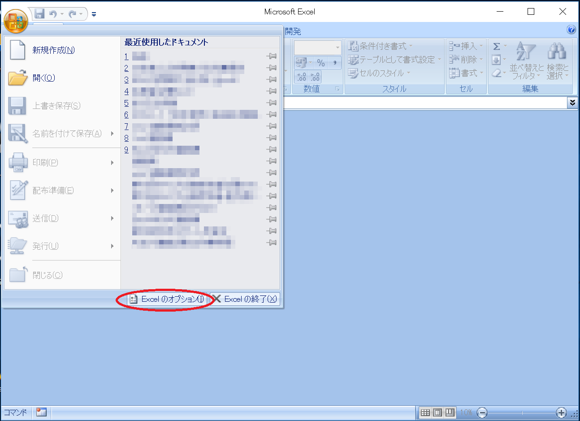Image resolution: width=580 pixels, height=421 pixels.
Task: Expand submenu arrow beside 印刷(P)
Action: pyautogui.click(x=113, y=162)
